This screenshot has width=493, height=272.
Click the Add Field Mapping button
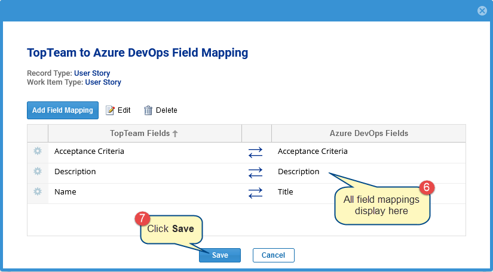click(x=63, y=110)
